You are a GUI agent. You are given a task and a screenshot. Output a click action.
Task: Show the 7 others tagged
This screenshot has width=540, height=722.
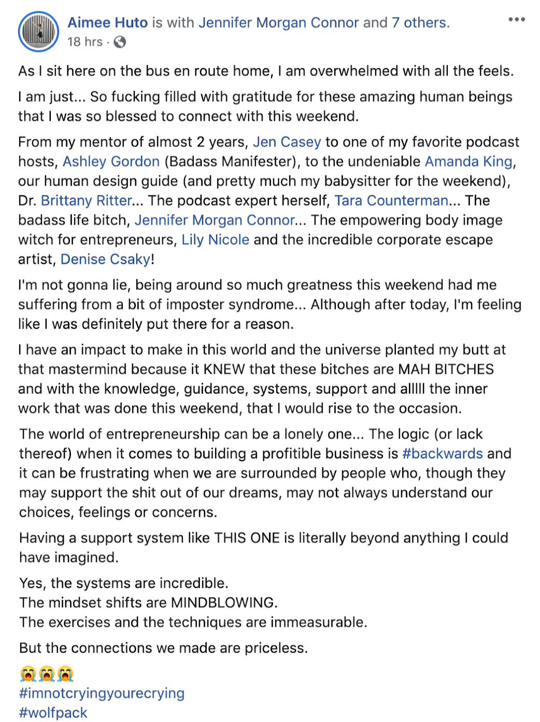421,23
